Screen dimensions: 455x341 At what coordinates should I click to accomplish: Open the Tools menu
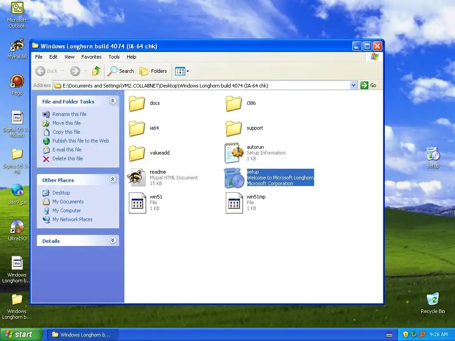[114, 57]
